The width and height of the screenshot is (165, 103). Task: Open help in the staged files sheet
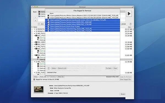(48, 68)
